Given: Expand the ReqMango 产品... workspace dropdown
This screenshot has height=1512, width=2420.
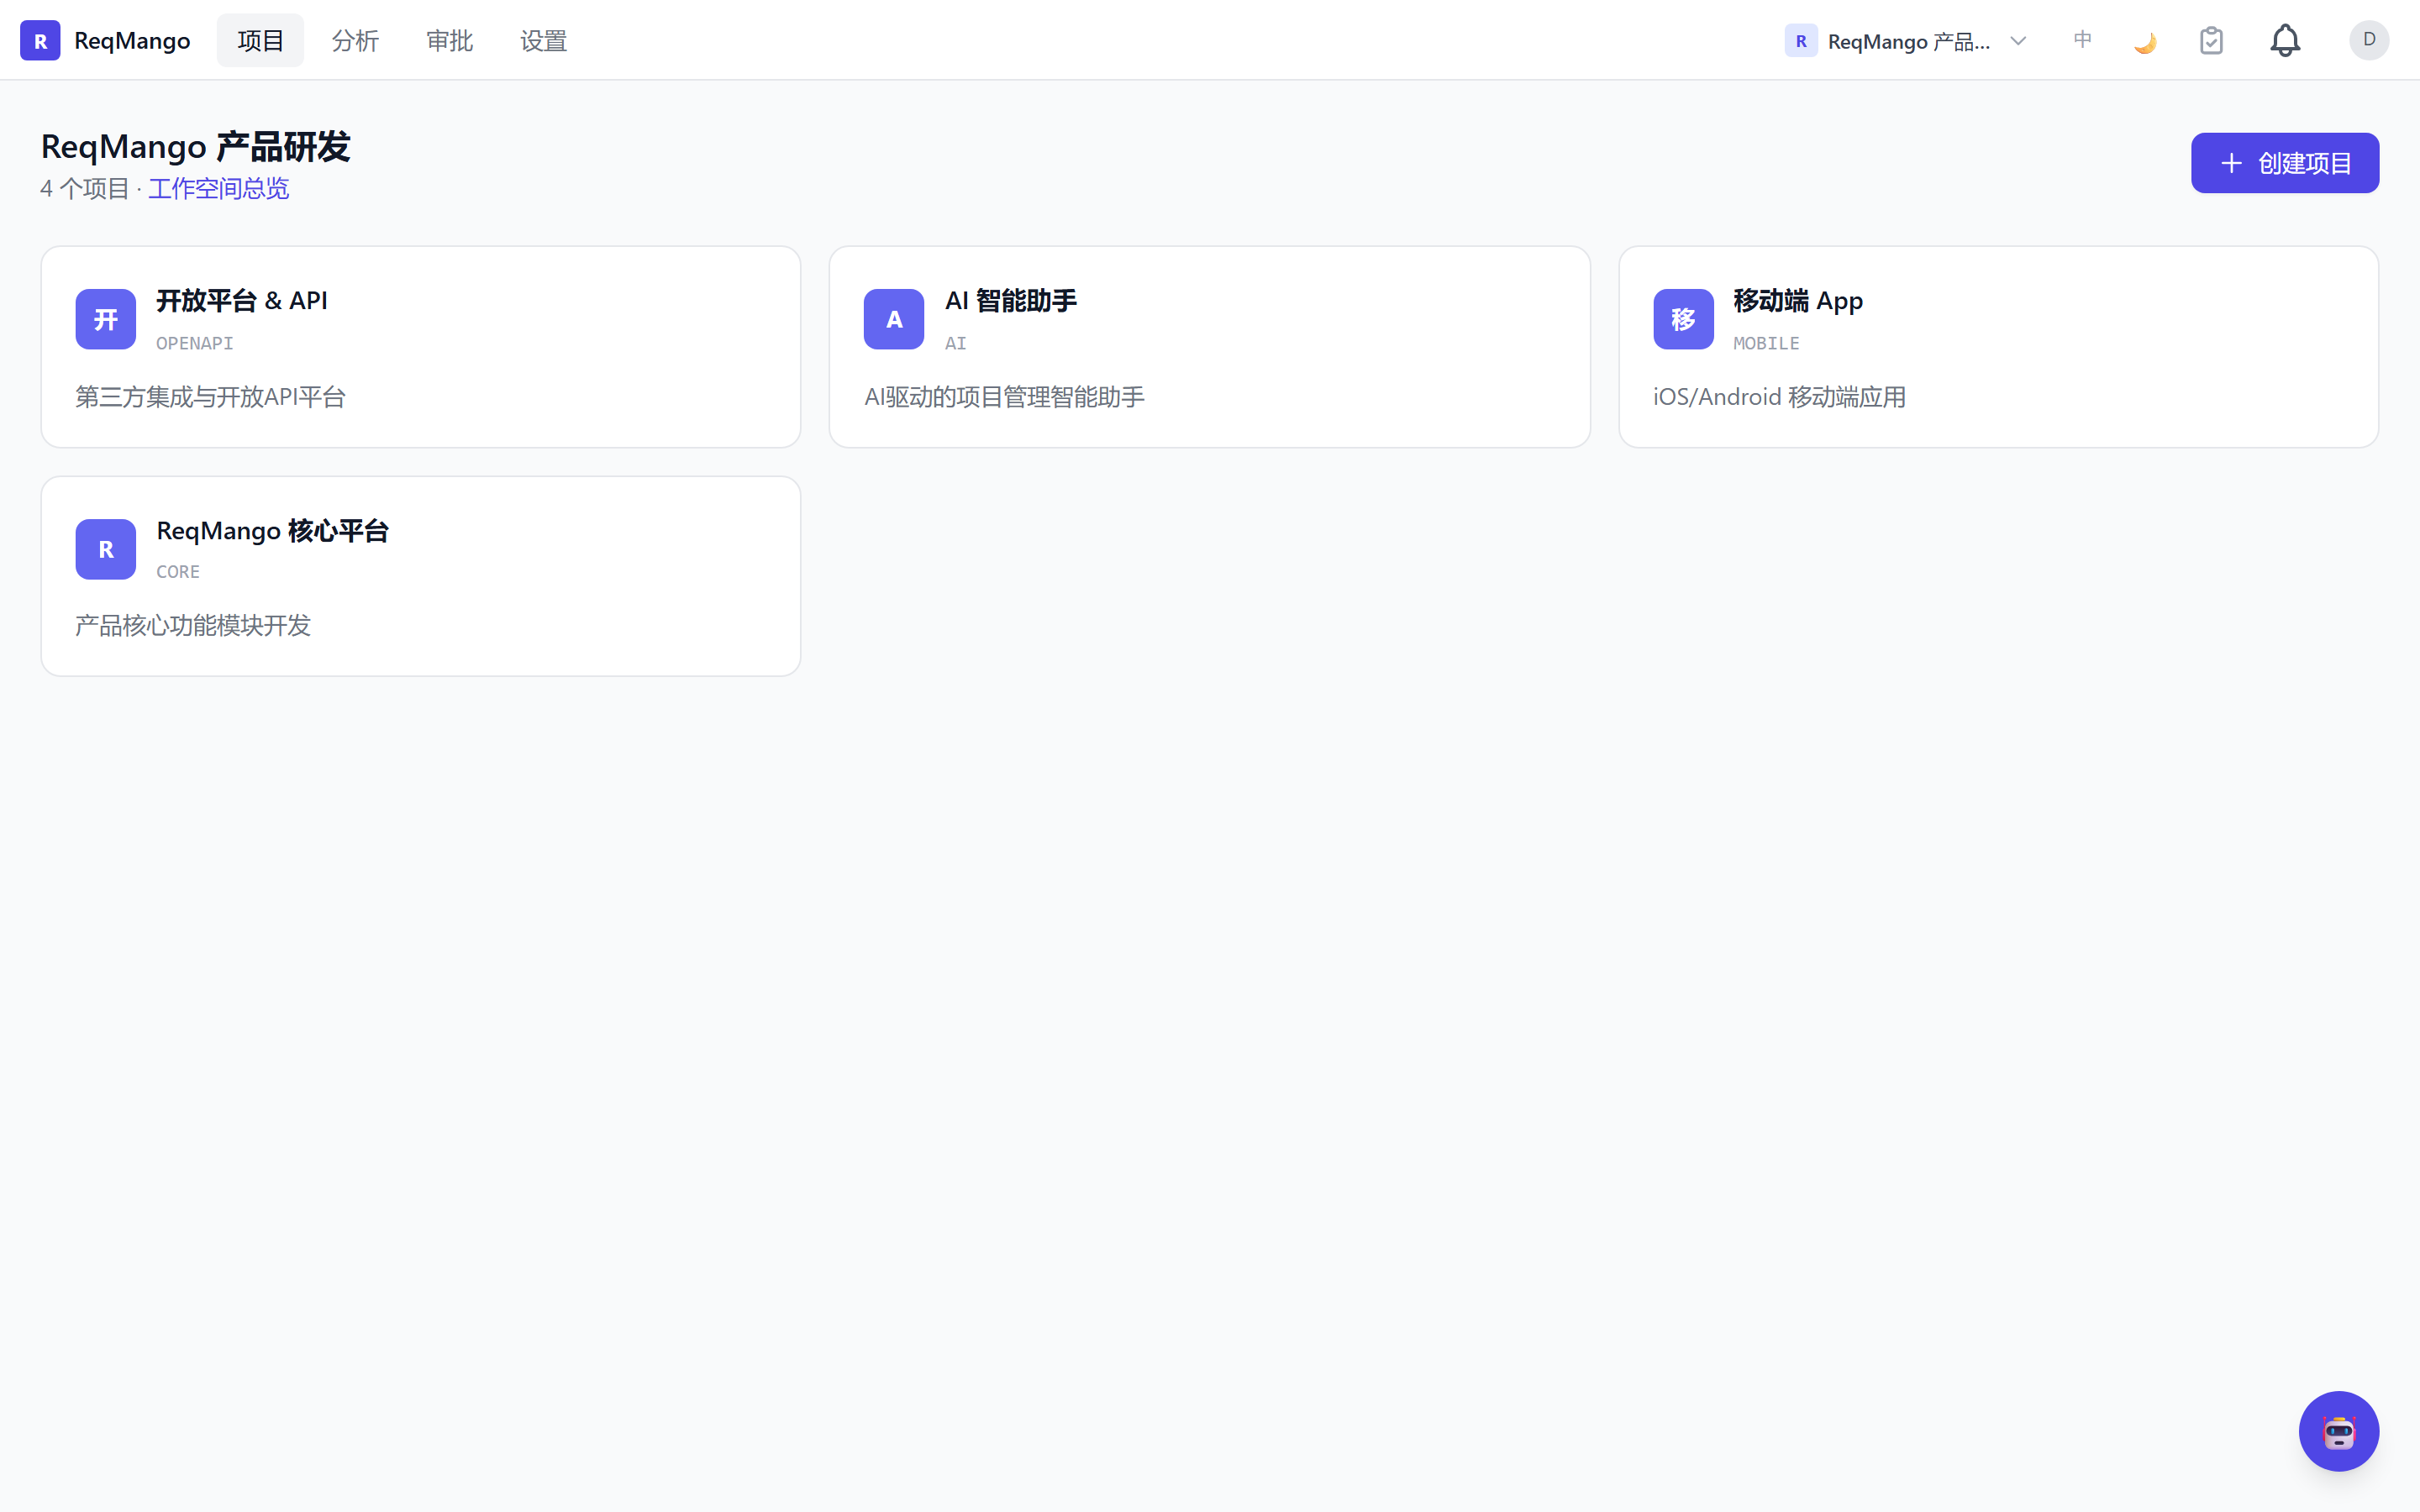Looking at the screenshot, I should (1906, 41).
